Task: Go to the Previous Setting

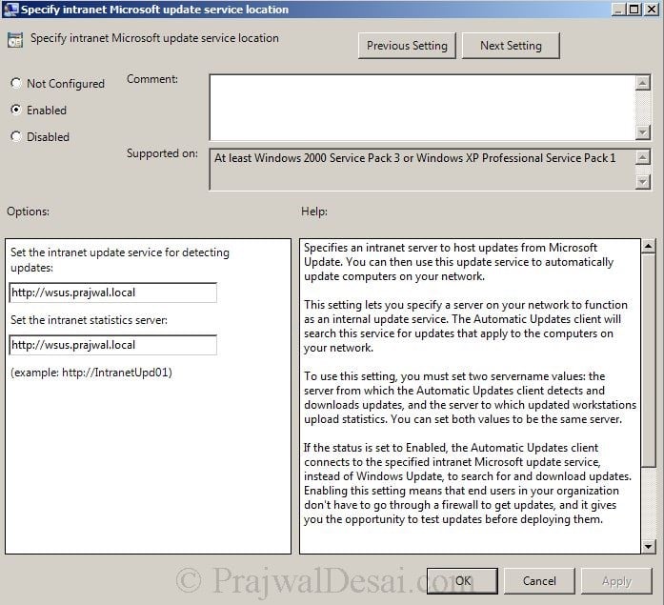Action: pyautogui.click(x=407, y=46)
